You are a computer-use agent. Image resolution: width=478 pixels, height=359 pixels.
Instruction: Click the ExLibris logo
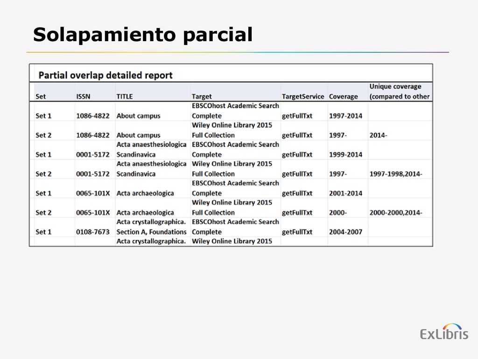click(x=444, y=332)
